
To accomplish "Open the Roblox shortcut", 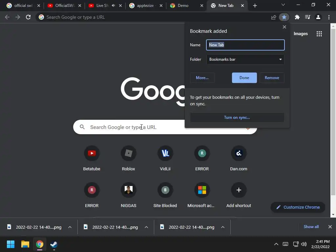I will click(128, 158).
